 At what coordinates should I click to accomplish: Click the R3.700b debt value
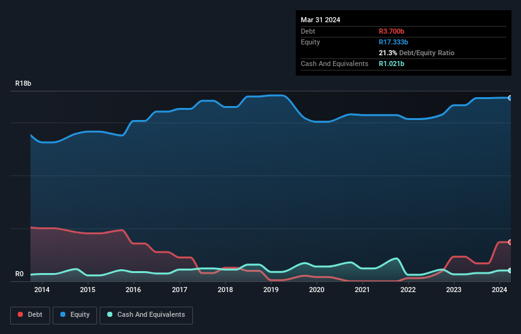click(392, 31)
